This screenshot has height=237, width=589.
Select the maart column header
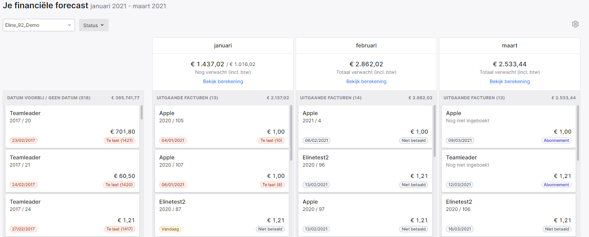(x=510, y=45)
